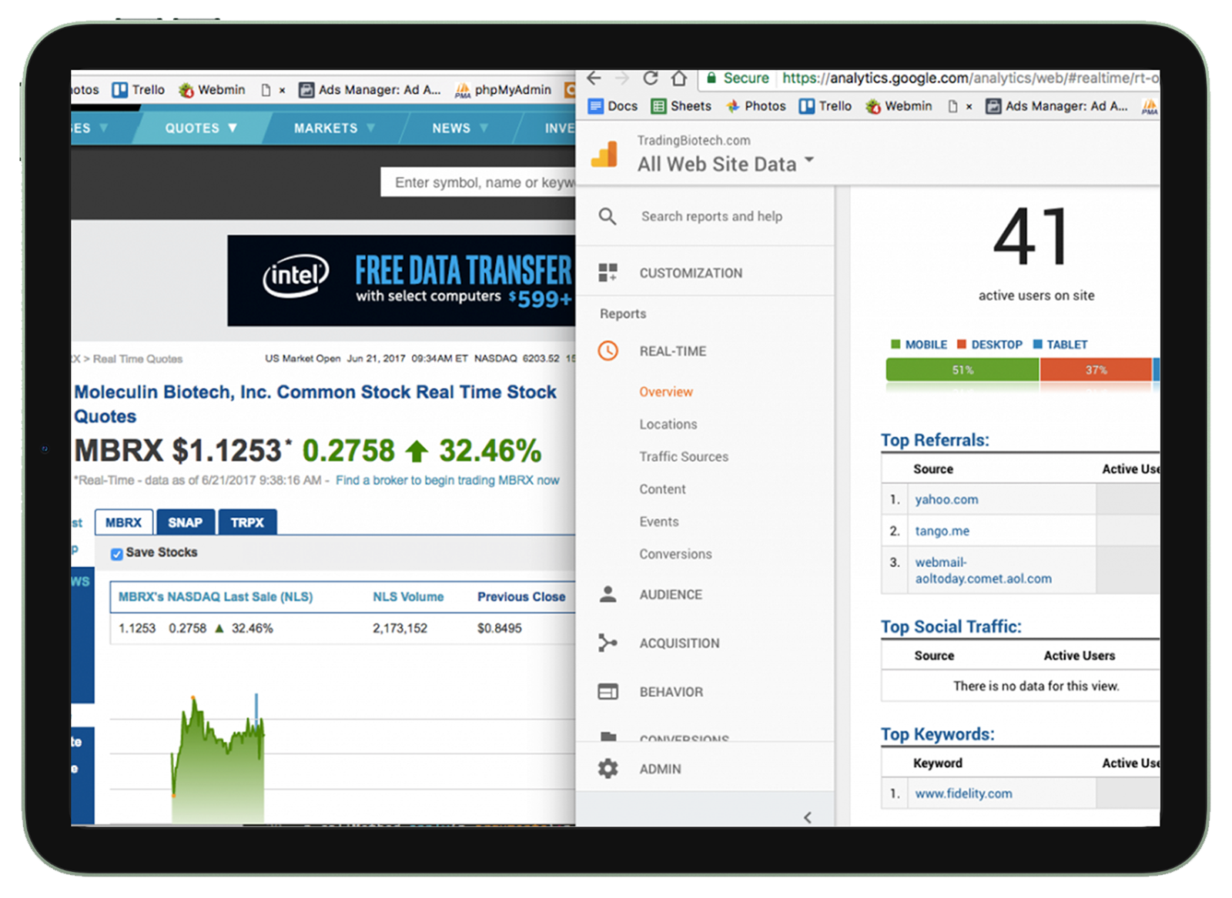This screenshot has height=898, width=1232.
Task: Click the search magnifier icon in Analytics
Action: pyautogui.click(x=608, y=217)
